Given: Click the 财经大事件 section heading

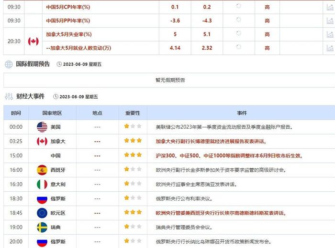Looking at the screenshot, I should click(x=30, y=96).
